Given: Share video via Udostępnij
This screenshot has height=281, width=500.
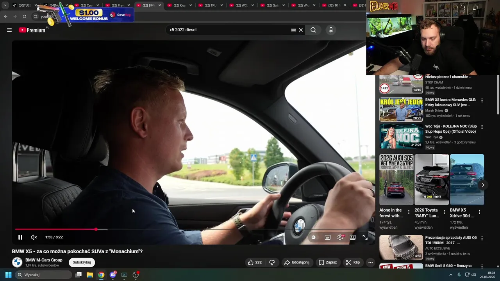Looking at the screenshot, I should (296, 262).
